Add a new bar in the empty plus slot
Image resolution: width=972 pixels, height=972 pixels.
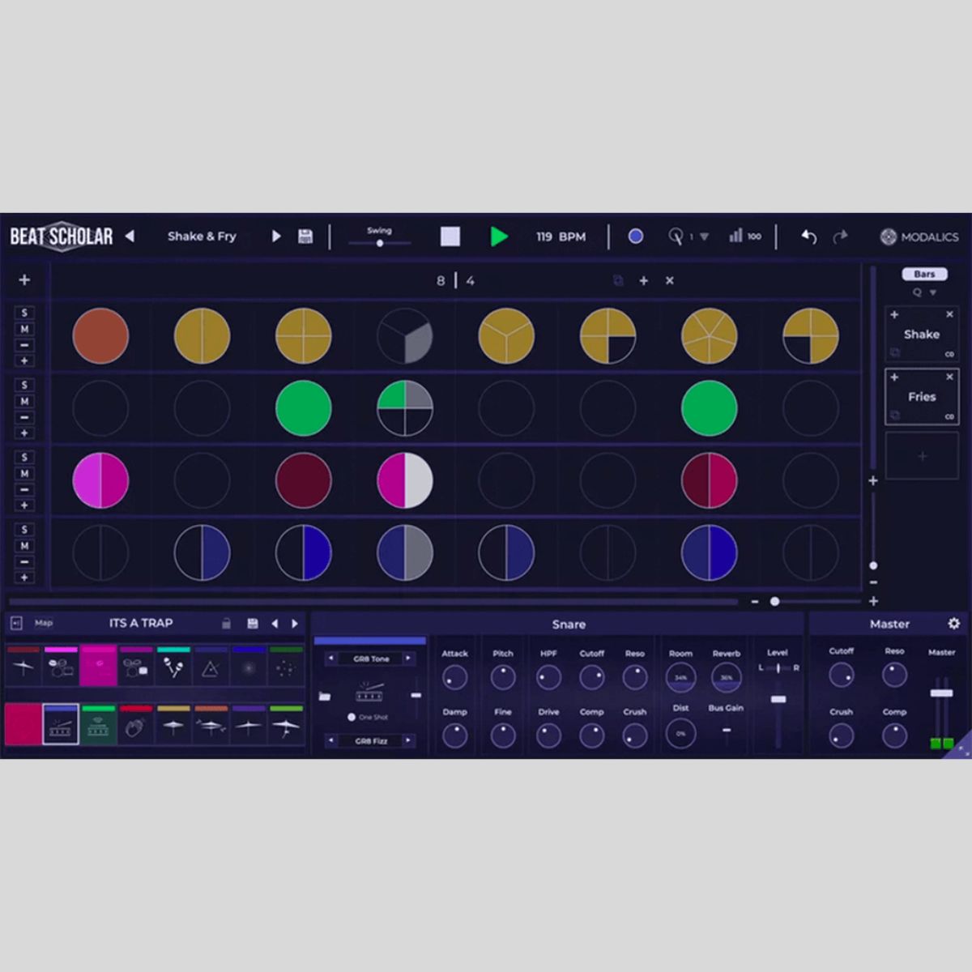pyautogui.click(x=922, y=456)
